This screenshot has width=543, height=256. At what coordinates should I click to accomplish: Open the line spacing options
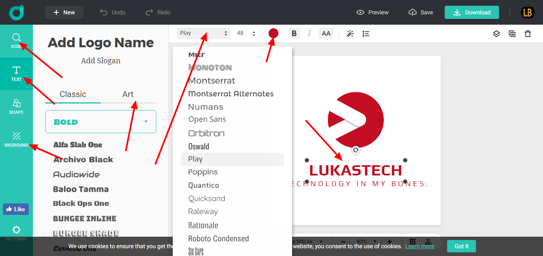[366, 34]
